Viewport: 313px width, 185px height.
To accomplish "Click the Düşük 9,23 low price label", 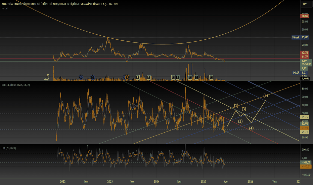I will click(x=300, y=73).
